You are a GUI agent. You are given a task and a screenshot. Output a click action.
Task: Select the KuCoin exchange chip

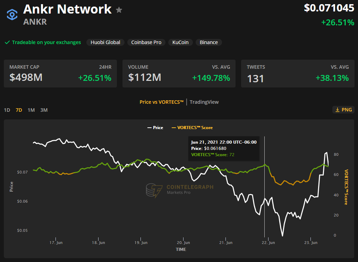pyautogui.click(x=180, y=42)
